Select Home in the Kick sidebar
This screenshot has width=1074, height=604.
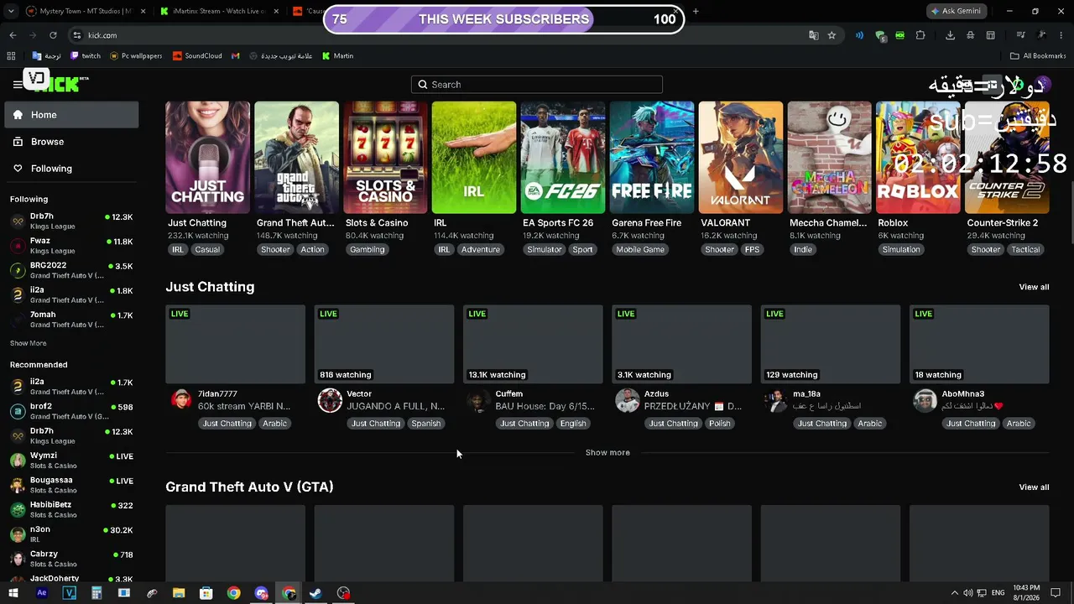coord(71,115)
